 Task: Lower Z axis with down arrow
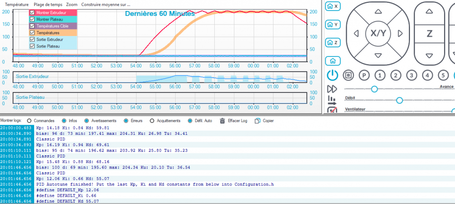point(429,56)
